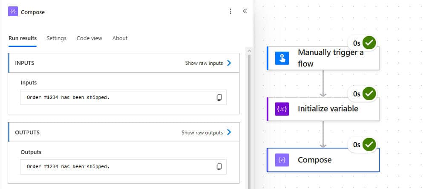Expand Show raw outputs chevron

click(x=229, y=132)
